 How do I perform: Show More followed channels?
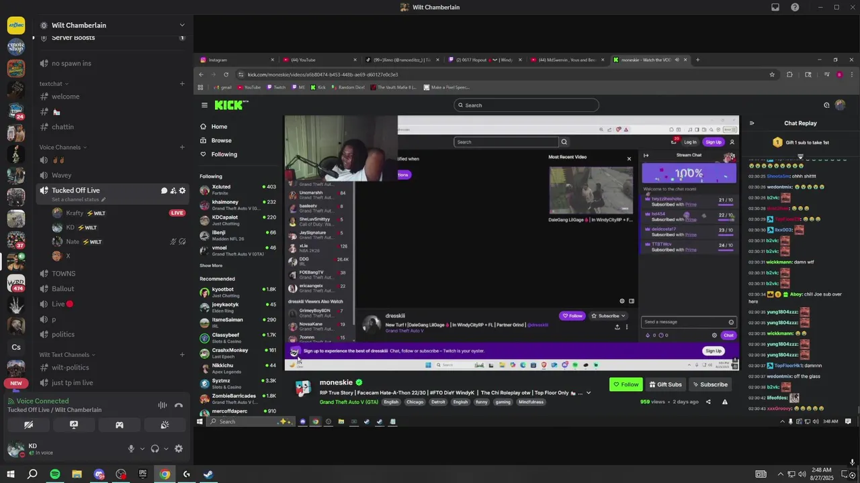click(x=211, y=266)
